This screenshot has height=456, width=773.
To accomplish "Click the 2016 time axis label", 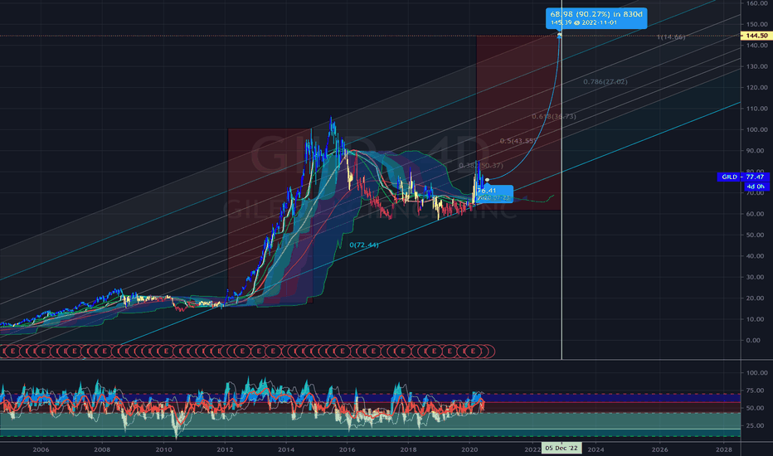I will [x=347, y=449].
